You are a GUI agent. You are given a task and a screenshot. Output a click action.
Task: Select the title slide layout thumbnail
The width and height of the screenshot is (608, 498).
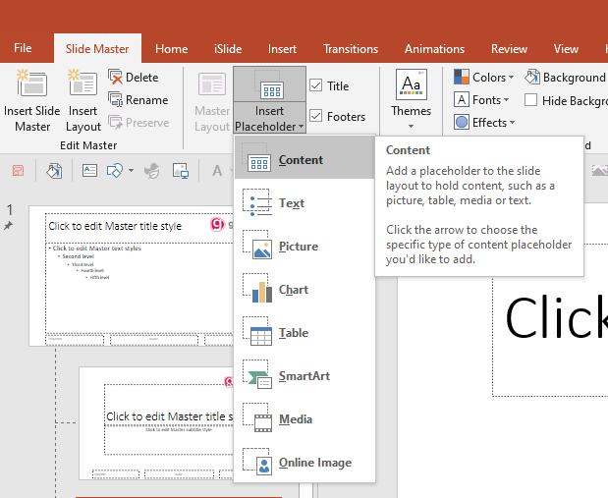(x=156, y=422)
